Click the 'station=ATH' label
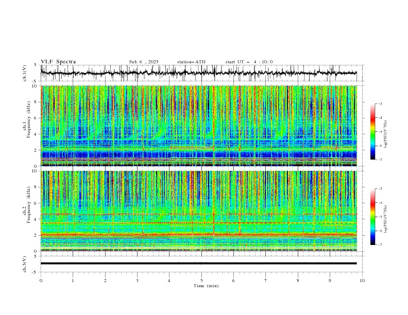This screenshot has height=315, width=408. (191, 62)
